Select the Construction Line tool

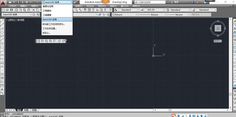[2, 25]
